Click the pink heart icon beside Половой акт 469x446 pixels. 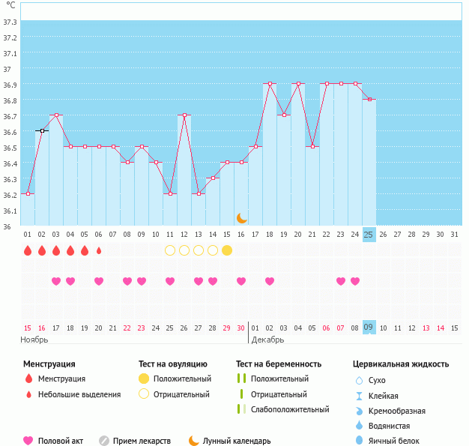pyautogui.click(x=29, y=441)
